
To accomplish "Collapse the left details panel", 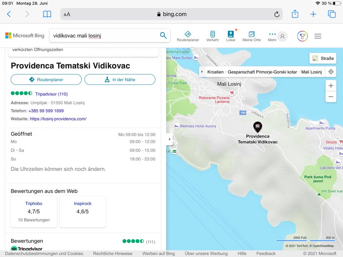I will coord(170,139).
